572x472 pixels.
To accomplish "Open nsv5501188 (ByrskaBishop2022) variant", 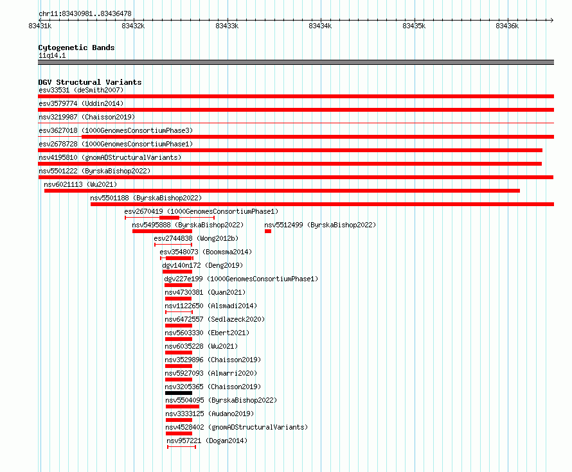I will [146, 198].
